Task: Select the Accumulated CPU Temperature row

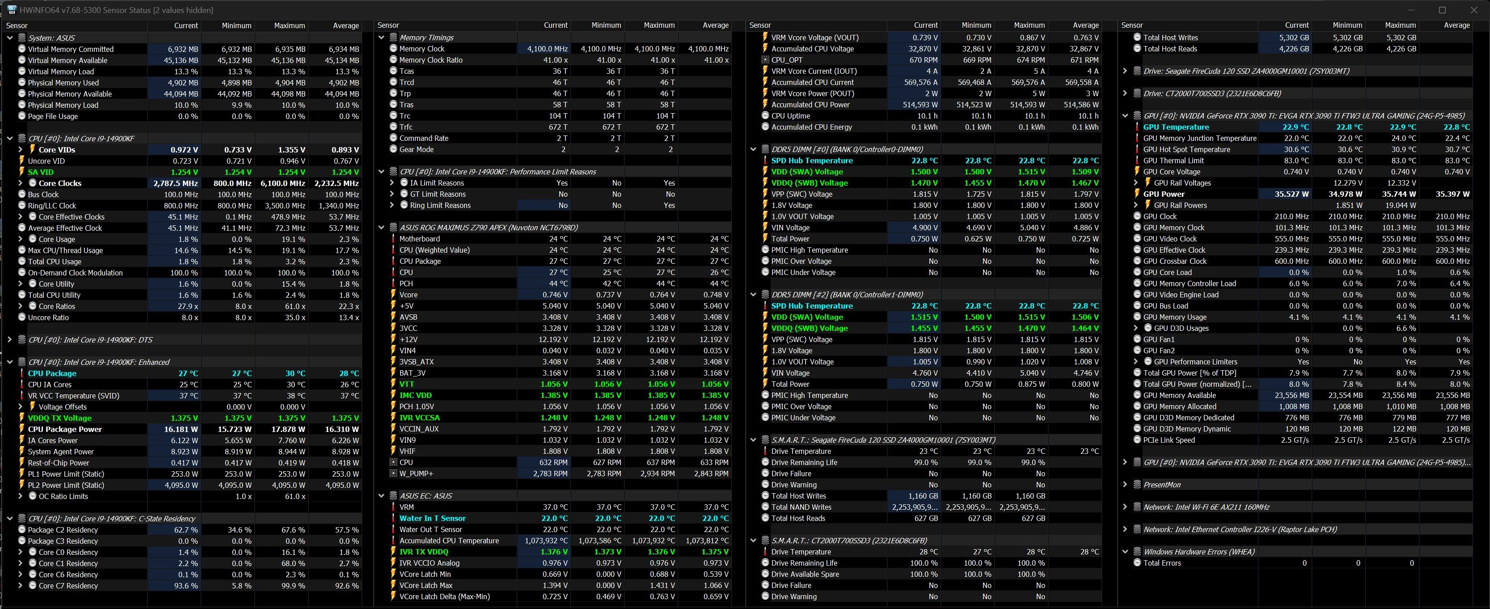Action: 554,541
